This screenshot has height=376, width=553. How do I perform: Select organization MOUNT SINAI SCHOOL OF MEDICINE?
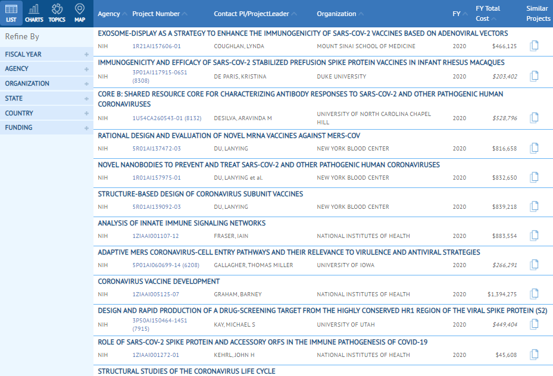(x=365, y=46)
